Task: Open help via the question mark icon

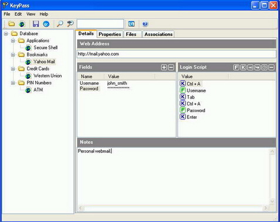Action: pyautogui.click(x=145, y=24)
